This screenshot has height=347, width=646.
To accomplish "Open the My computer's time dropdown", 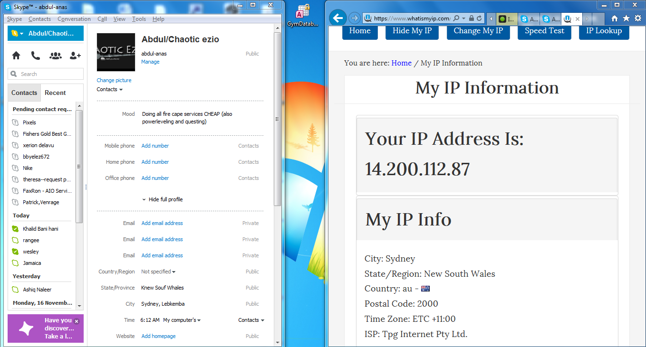I will point(182,320).
